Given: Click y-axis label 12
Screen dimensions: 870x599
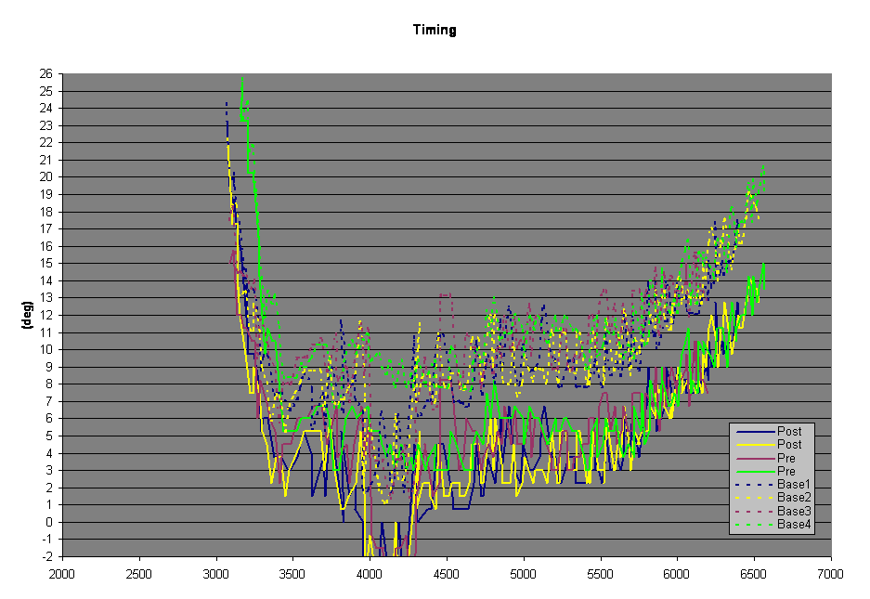Looking at the screenshot, I should pyautogui.click(x=46, y=316).
